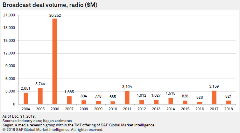Click the 2013 x-axis year label

click(156, 109)
